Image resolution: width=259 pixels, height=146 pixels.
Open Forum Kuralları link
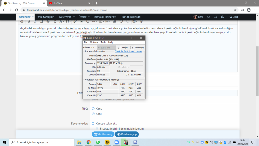point(131,17)
